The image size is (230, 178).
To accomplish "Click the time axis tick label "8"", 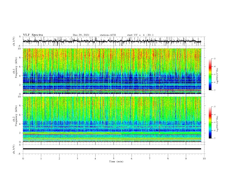I will point(168,159).
